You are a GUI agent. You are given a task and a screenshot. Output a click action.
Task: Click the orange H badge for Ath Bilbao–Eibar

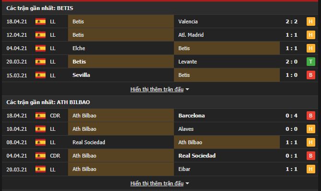click(x=310, y=169)
